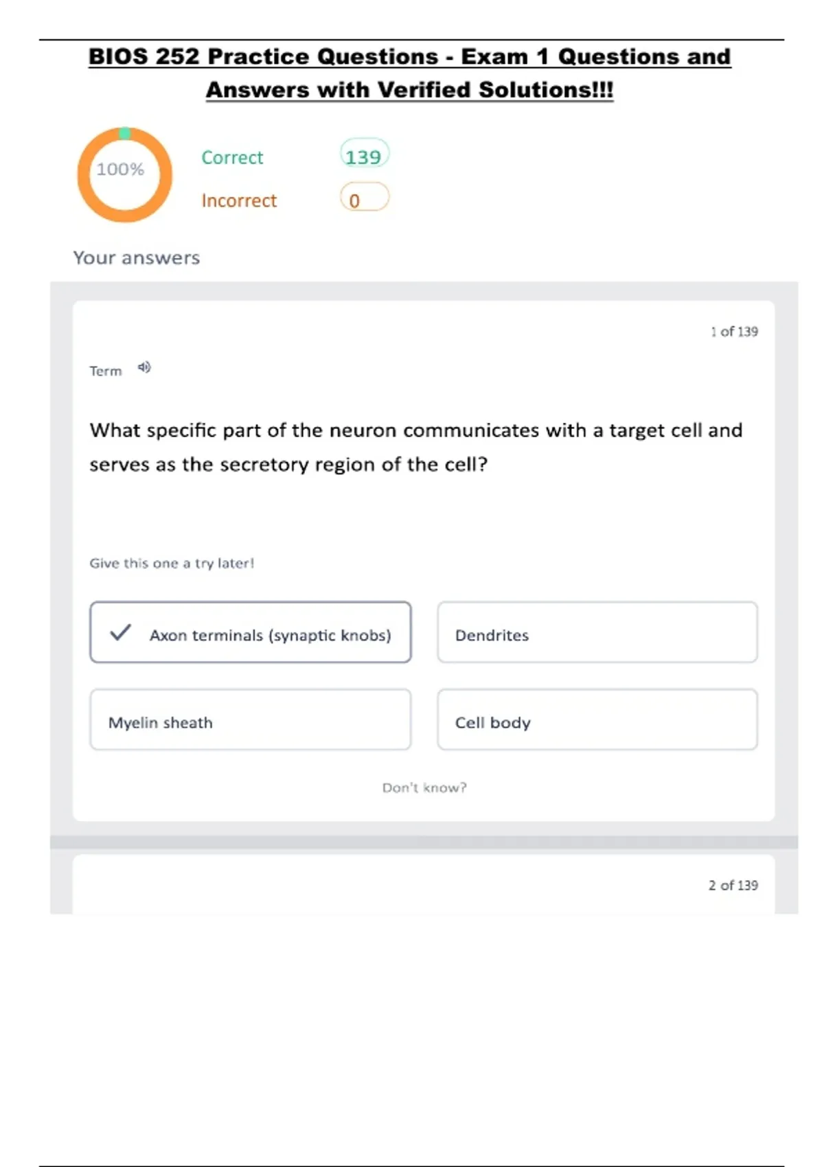Play audio with the speaker icon
Image resolution: width=824 pixels, height=1167 pixels.
[x=144, y=368]
